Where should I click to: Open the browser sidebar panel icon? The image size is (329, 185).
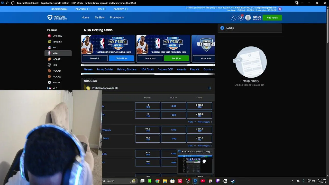click(297, 3)
